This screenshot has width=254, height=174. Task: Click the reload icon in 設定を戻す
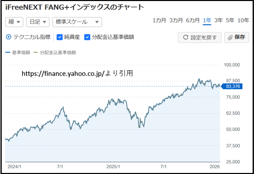pyautogui.click(x=185, y=38)
